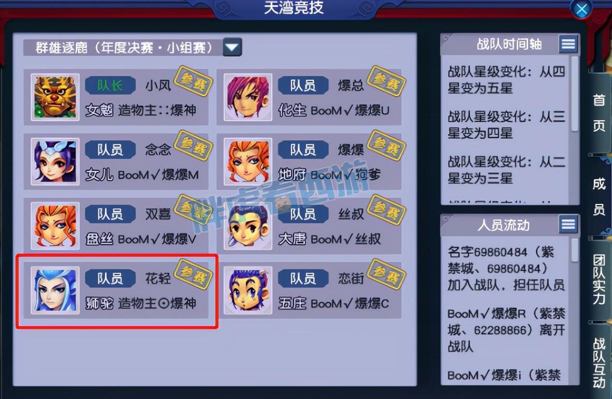Click the 队长 badge next to 小风

110,85
